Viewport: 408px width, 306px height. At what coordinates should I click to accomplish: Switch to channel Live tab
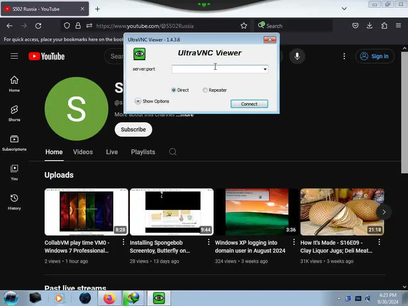[112, 152]
